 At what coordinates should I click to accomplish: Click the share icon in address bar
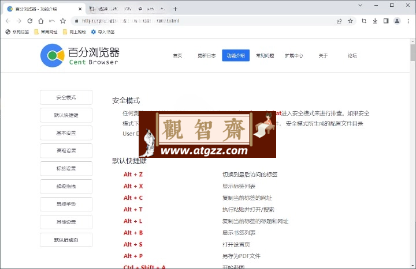click(339, 21)
